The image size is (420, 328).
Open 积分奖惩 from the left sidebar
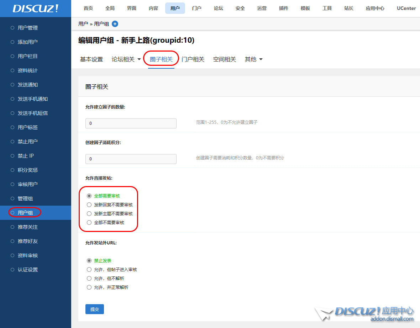pos(28,170)
